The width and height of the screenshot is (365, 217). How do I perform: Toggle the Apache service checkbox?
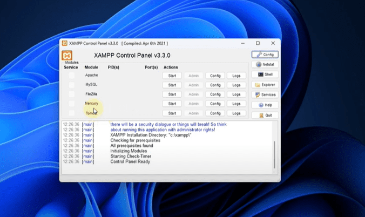pos(72,76)
